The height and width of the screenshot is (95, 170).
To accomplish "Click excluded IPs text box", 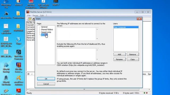I will coord(76,55).
